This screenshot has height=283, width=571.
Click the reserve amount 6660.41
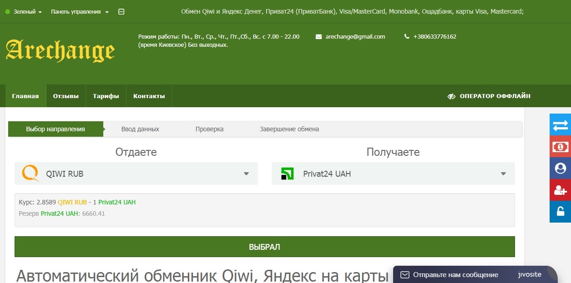[93, 213]
